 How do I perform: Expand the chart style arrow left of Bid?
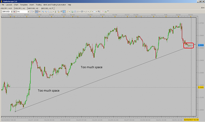coord(34,11)
